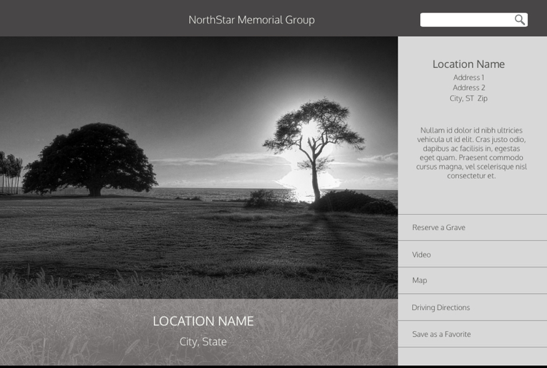Click the City, State banner subtitle
547x368 pixels.
[x=203, y=341]
